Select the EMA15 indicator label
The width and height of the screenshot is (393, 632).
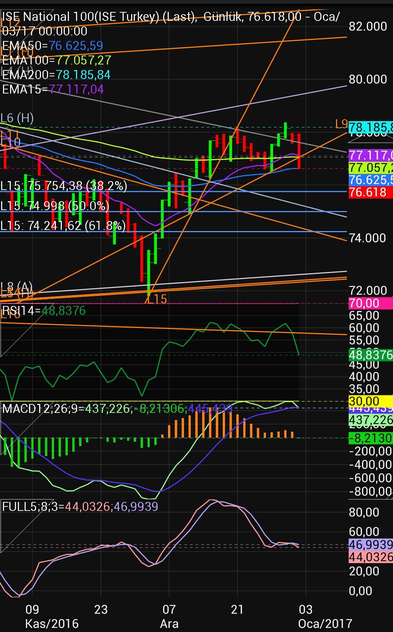click(x=53, y=89)
